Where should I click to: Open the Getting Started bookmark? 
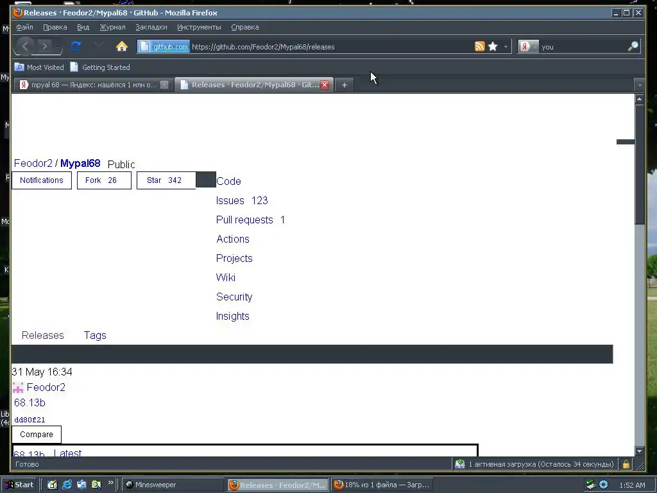pyautogui.click(x=100, y=67)
